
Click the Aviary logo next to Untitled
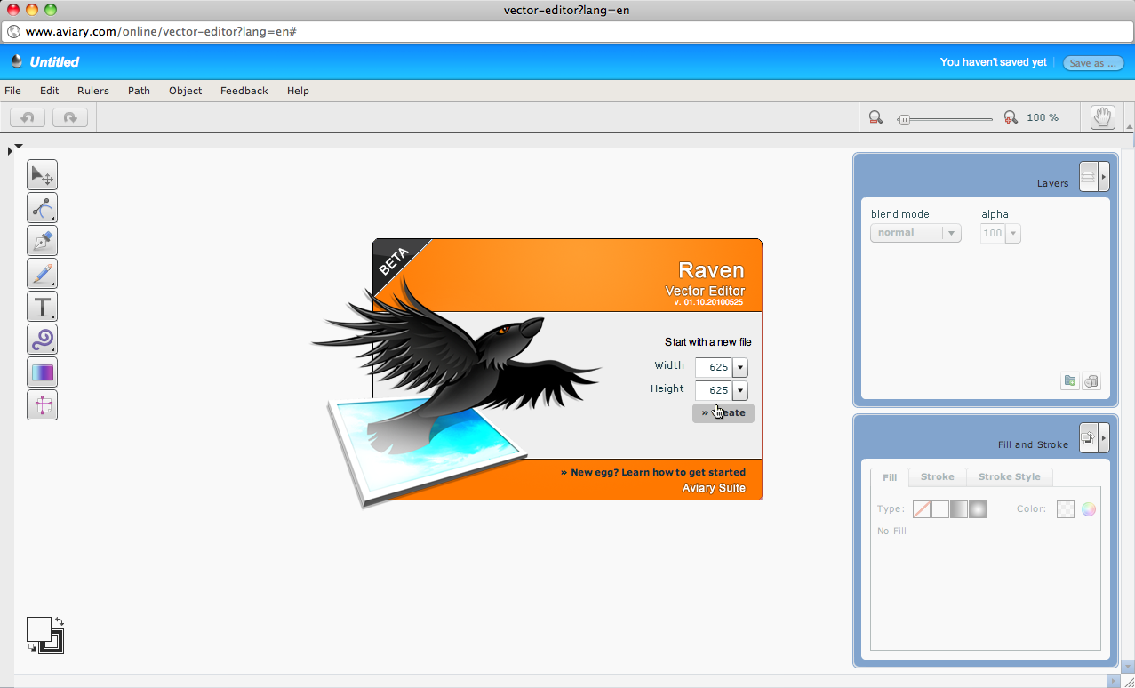coord(16,61)
